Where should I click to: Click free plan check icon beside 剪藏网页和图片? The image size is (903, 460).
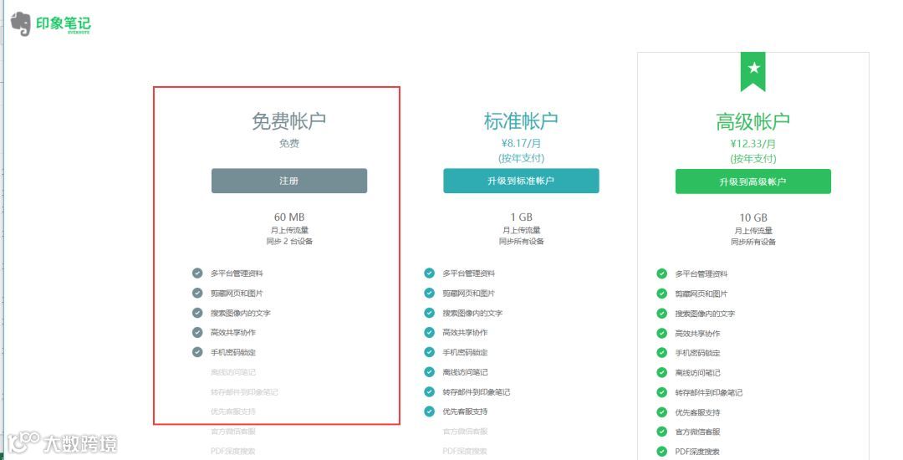tap(197, 293)
